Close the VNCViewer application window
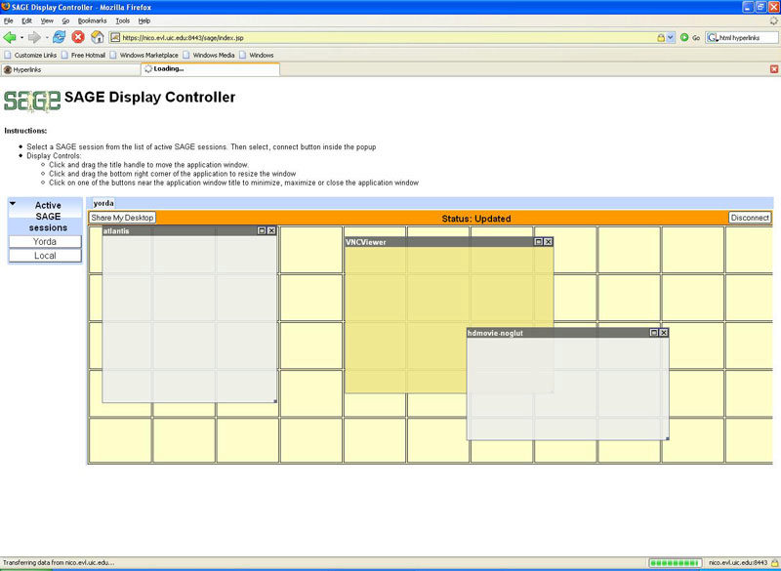The image size is (781, 571). click(x=549, y=241)
